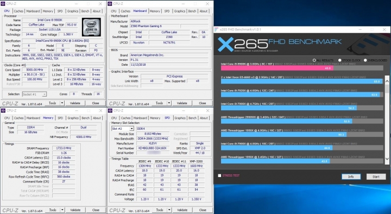Screen dimensions: 391x214
Task: Click the Info button in x265 Benchmark
Action: 351,177
